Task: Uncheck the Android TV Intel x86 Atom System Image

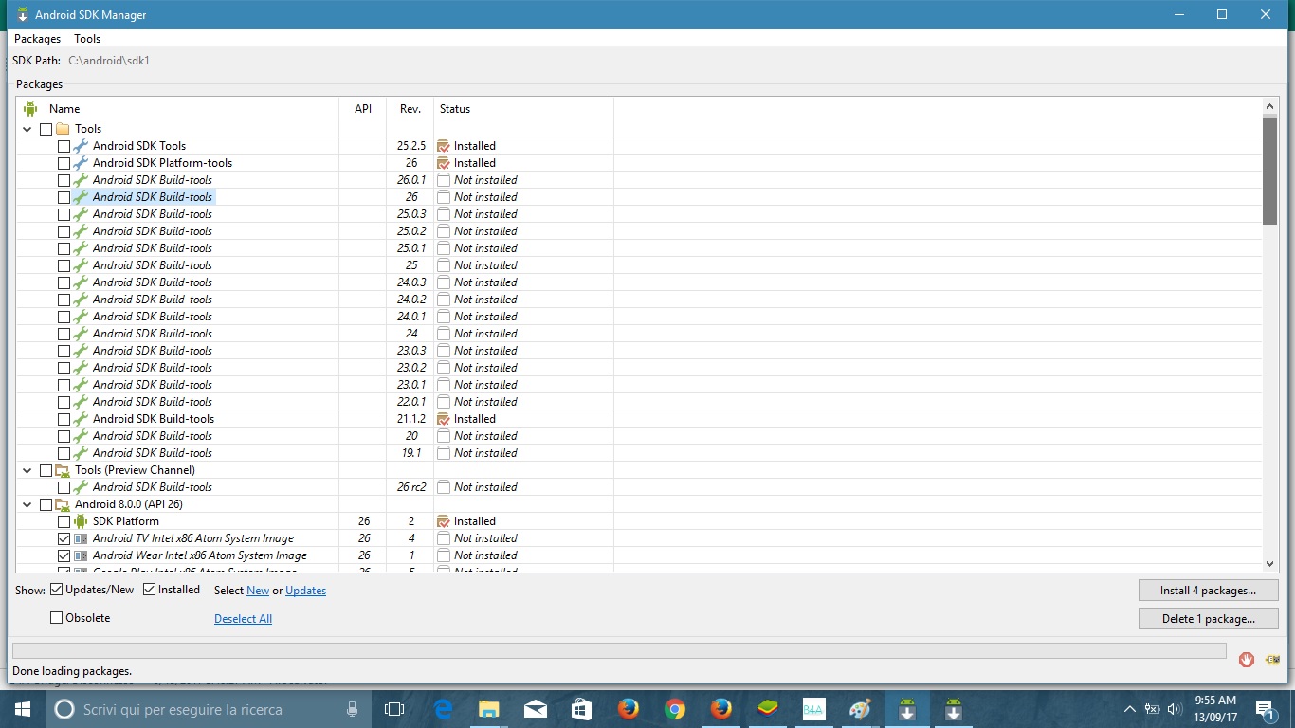Action: 64,538
